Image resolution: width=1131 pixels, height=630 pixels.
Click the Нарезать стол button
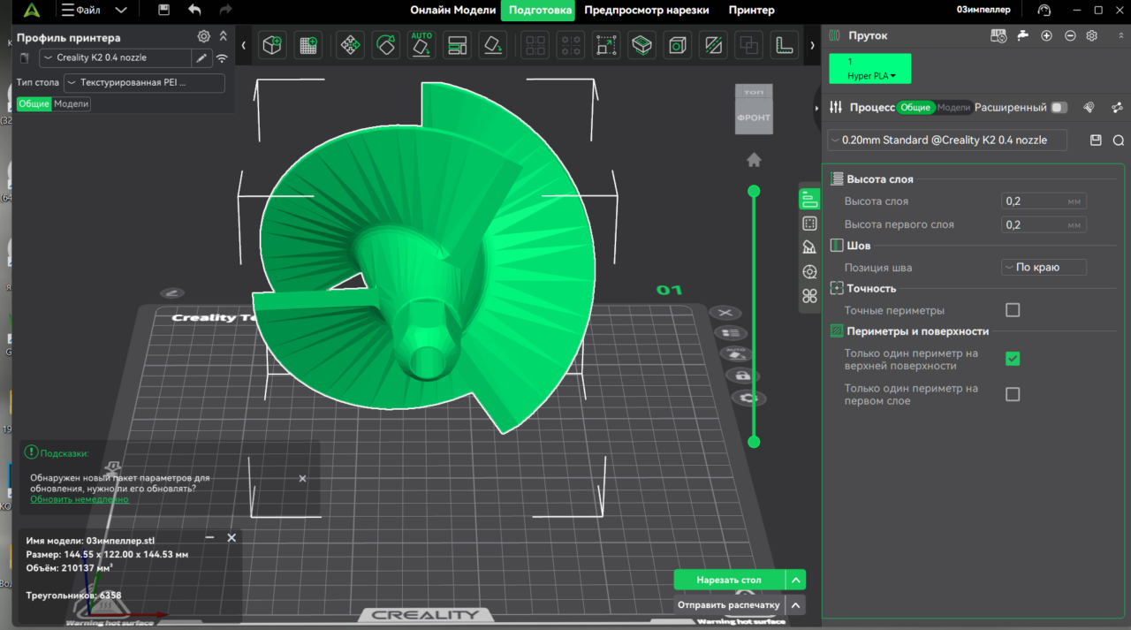click(x=729, y=581)
